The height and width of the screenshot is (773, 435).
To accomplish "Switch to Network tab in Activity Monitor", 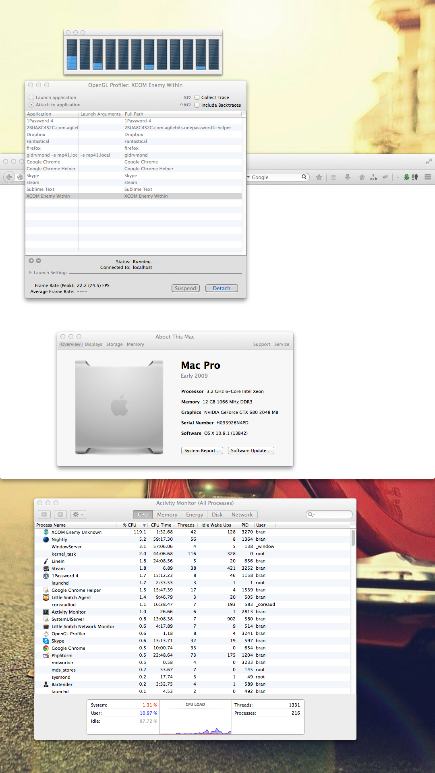I will tap(242, 515).
